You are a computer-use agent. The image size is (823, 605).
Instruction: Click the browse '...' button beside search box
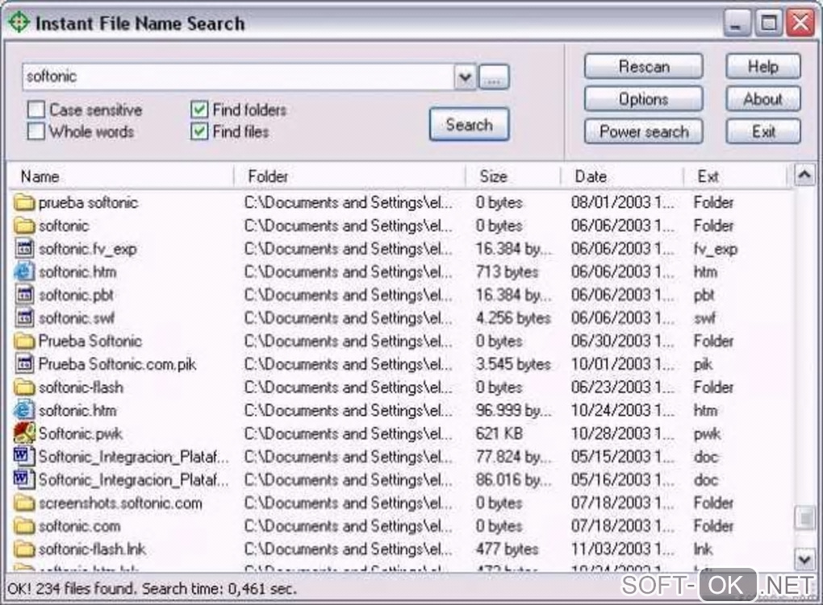(x=494, y=77)
